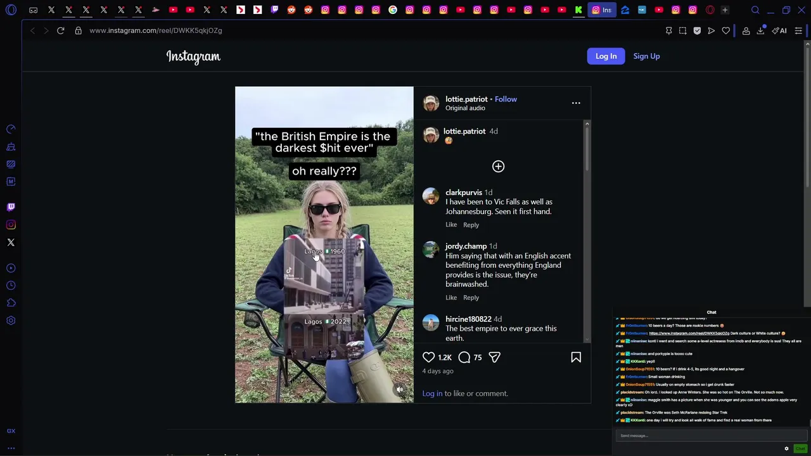Click the Log In button

point(606,56)
